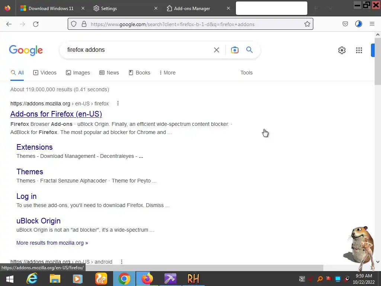Open the Log in sitelink

click(x=26, y=196)
